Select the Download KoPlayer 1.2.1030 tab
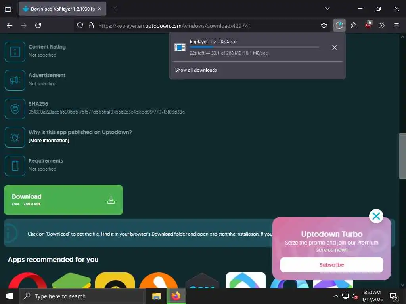Viewport: 406px width, 304px height. (x=62, y=9)
